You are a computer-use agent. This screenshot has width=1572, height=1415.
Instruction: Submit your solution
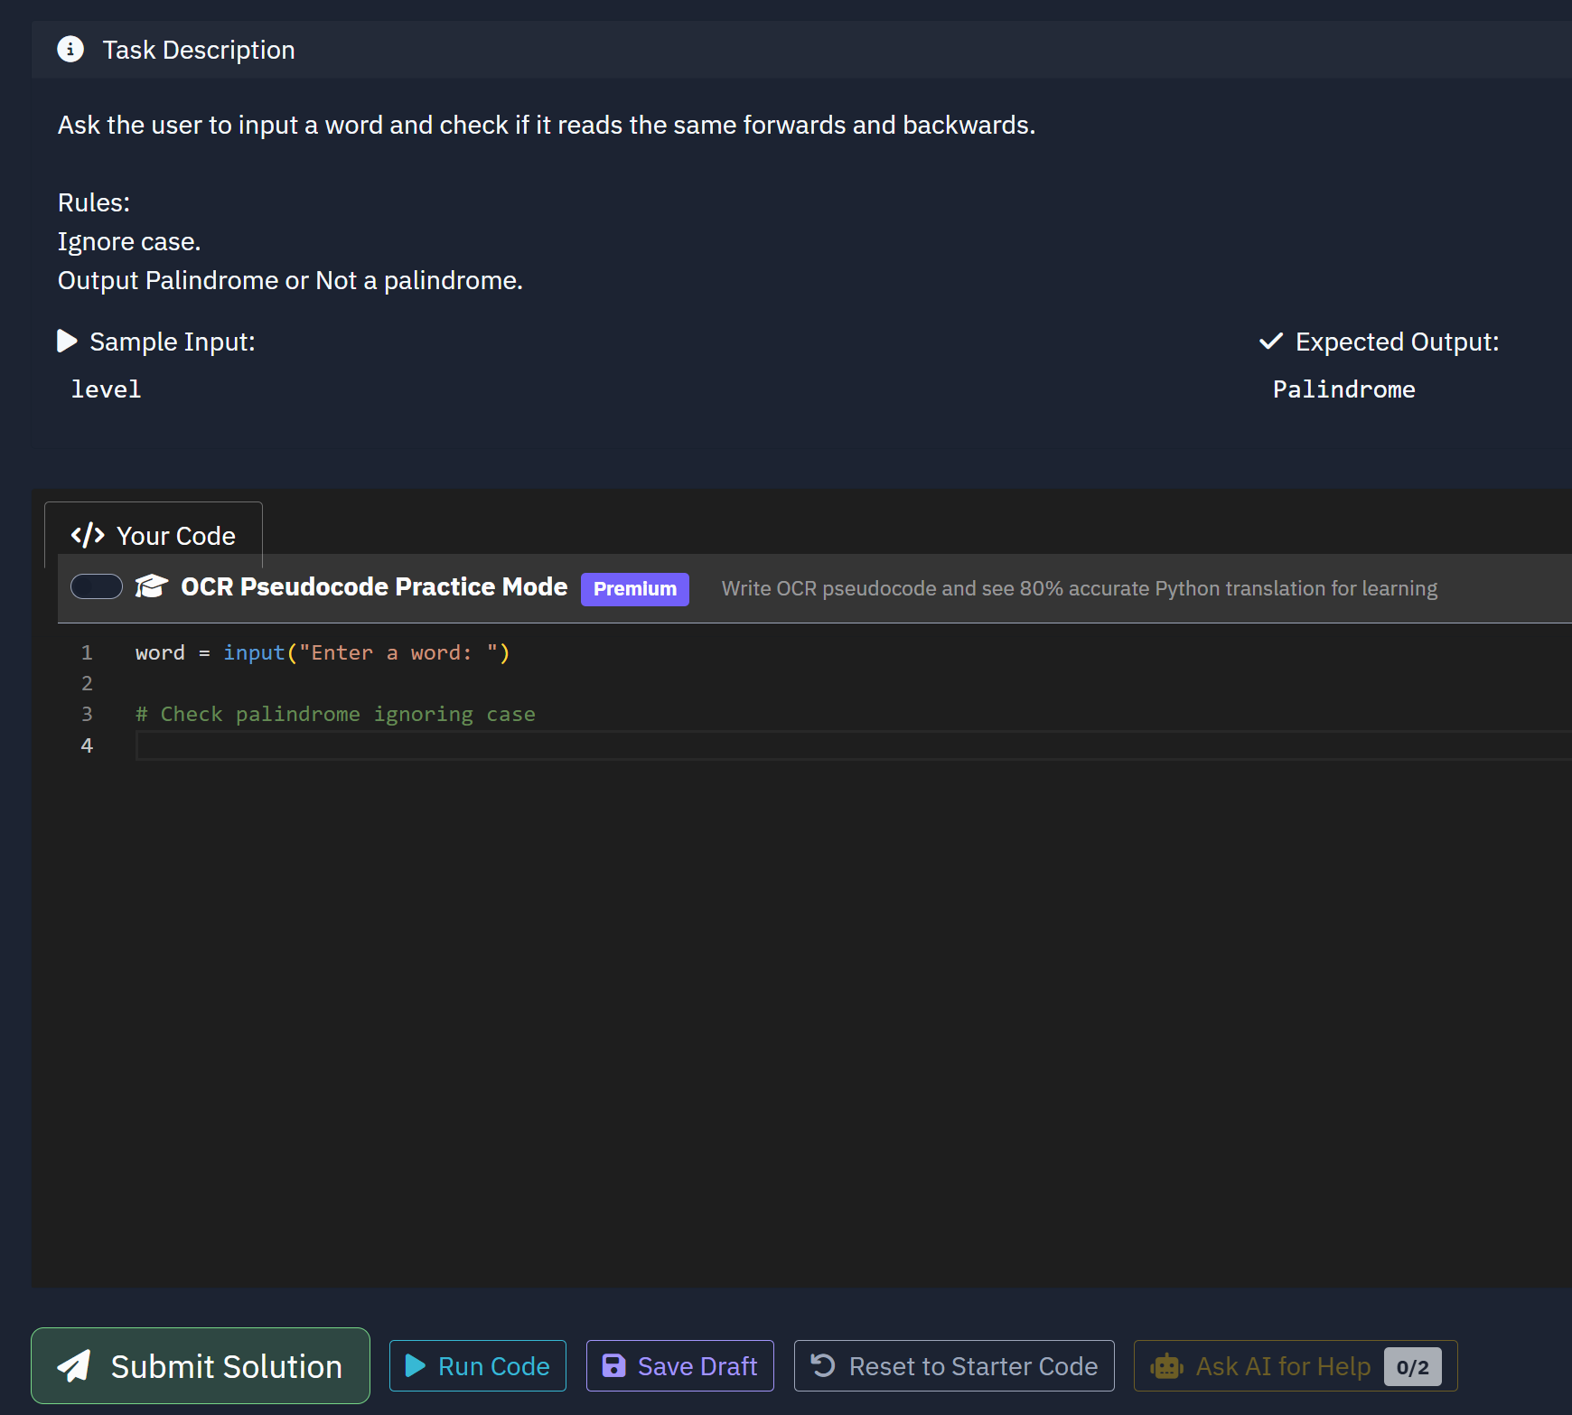click(200, 1366)
